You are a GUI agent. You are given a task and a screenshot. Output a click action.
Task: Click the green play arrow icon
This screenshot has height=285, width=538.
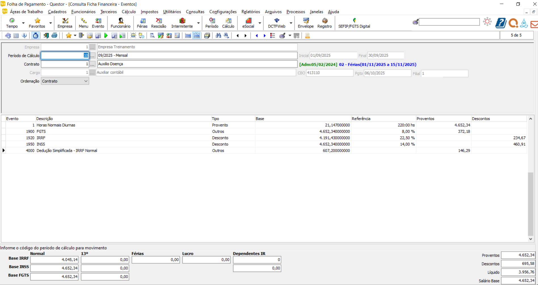(x=106, y=35)
